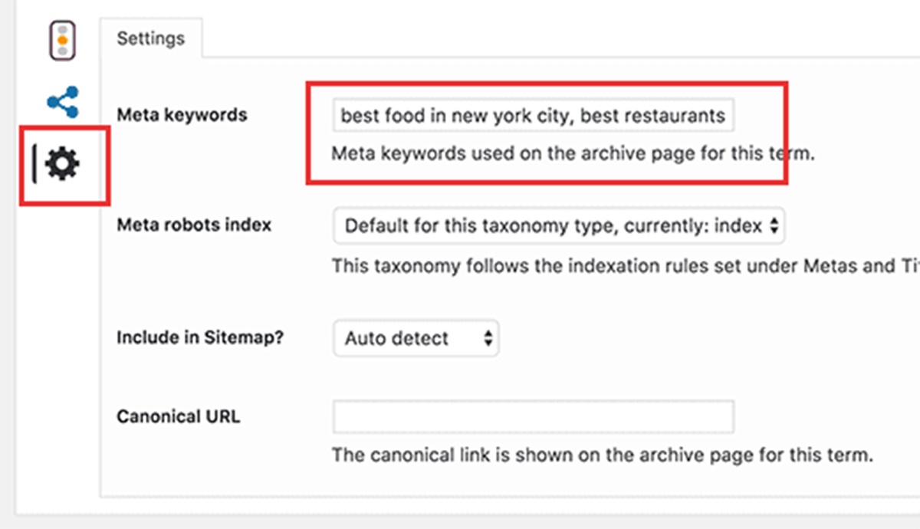This screenshot has height=529, width=920.
Task: Open the Meta robots index dropdown
Action: tap(558, 226)
